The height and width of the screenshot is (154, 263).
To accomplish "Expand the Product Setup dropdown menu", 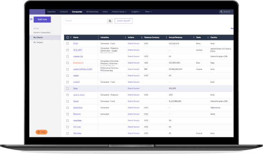I will (119, 12).
